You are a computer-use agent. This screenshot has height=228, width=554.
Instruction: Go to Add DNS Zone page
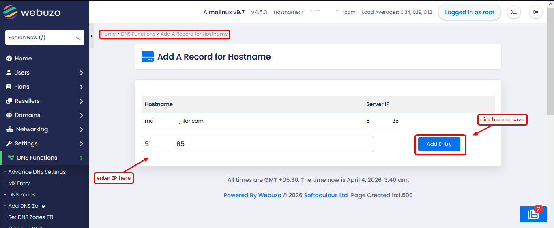pos(26,206)
